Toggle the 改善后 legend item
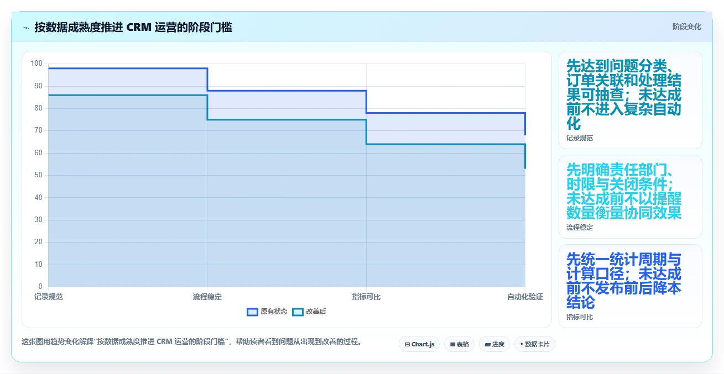 pyautogui.click(x=309, y=312)
